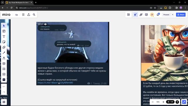Click the eye icon in address bar
The image size is (188, 106).
(x=151, y=8)
